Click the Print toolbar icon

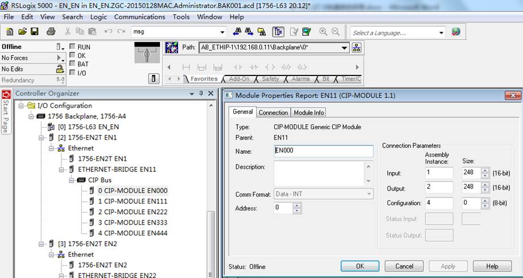click(x=51, y=32)
